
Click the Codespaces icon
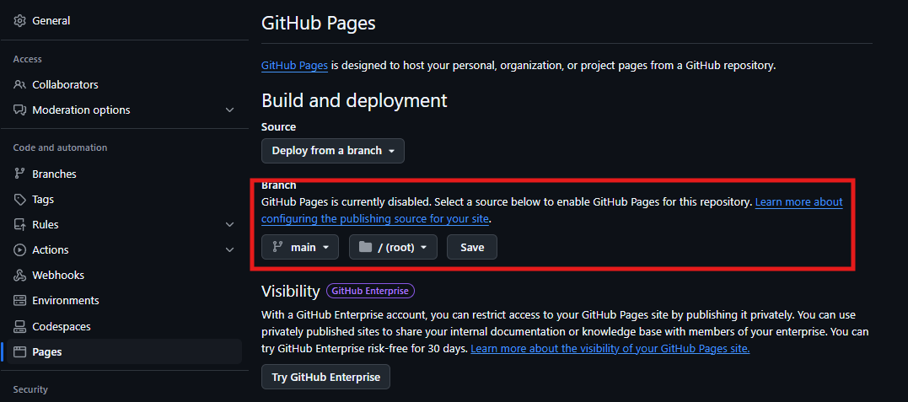pyautogui.click(x=19, y=327)
